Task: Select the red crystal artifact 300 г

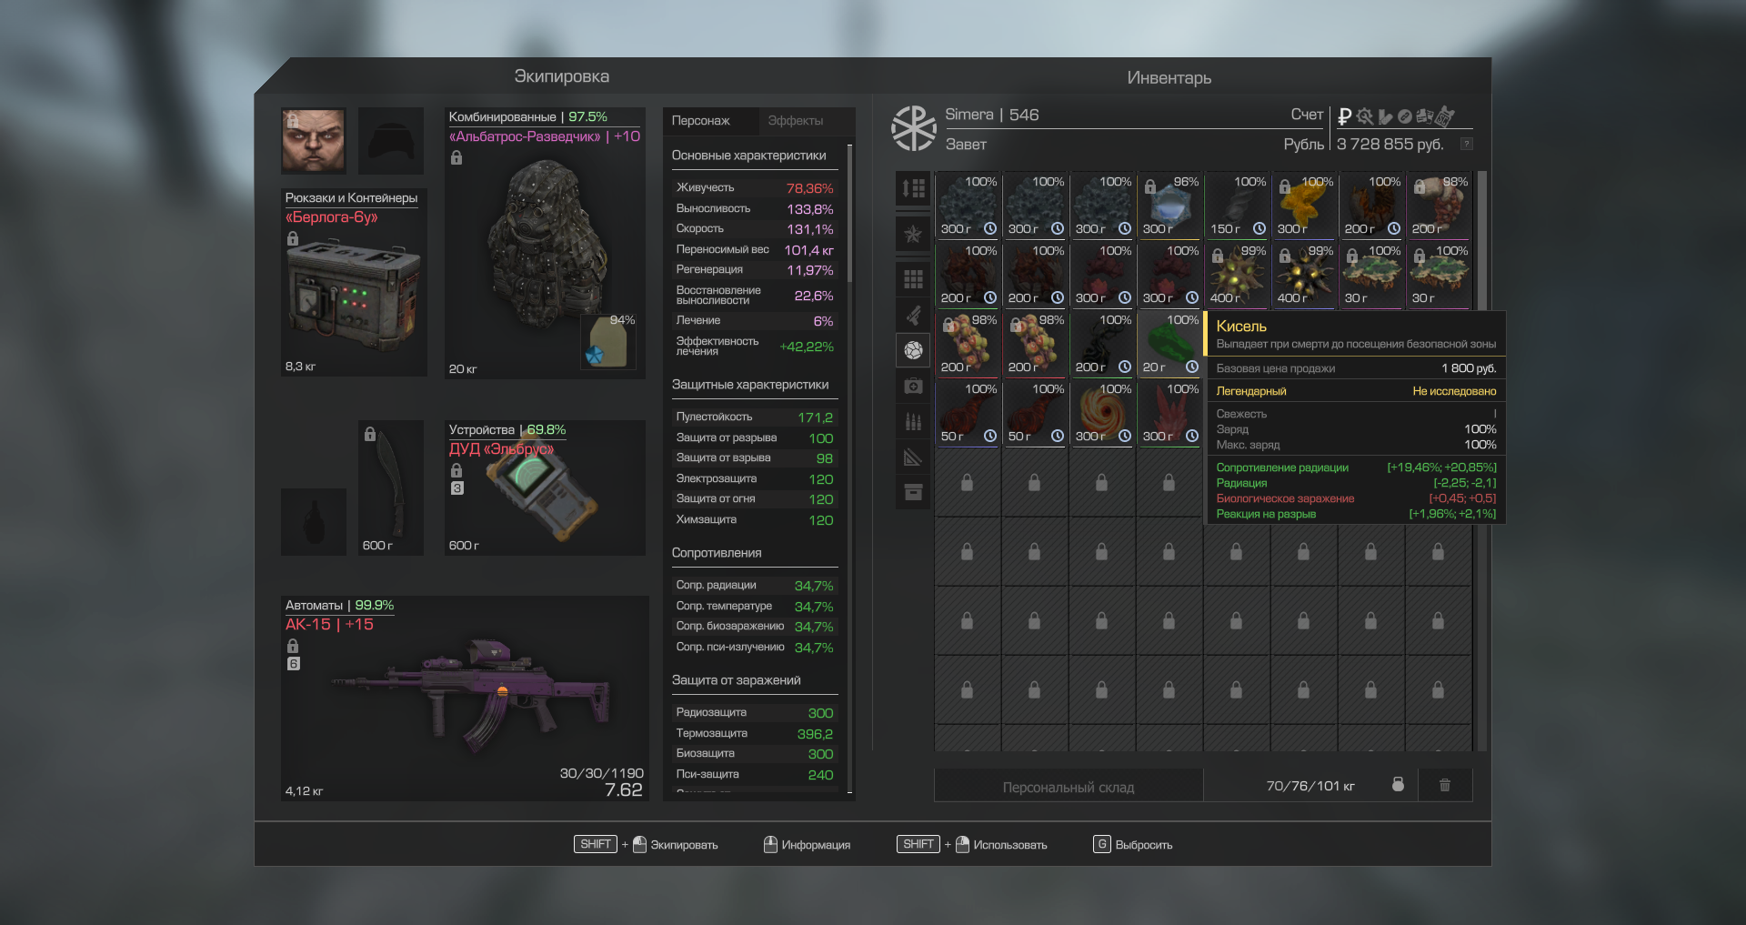Action: pyautogui.click(x=1169, y=413)
